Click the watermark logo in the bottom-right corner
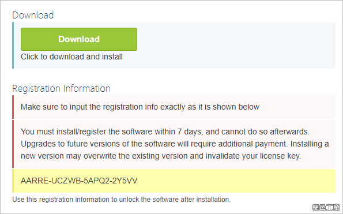The height and width of the screenshot is (214, 343). click(x=326, y=207)
